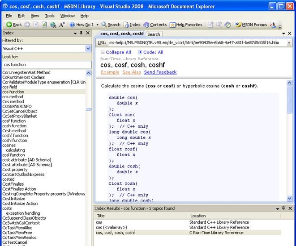Open the Index toolbar button
The height and width of the screenshot is (246, 296).
click(132, 25)
